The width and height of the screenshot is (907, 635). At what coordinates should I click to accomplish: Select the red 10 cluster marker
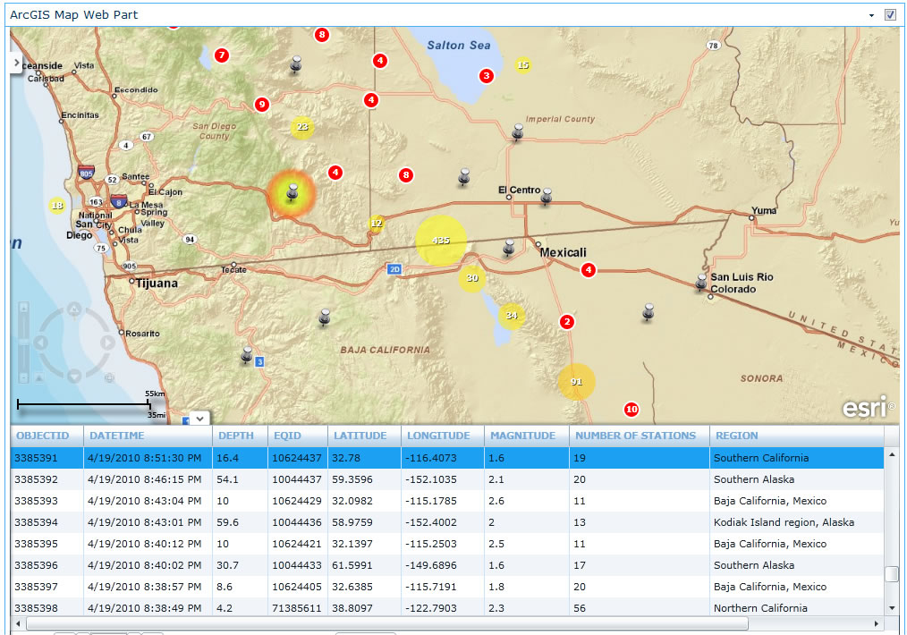click(632, 410)
